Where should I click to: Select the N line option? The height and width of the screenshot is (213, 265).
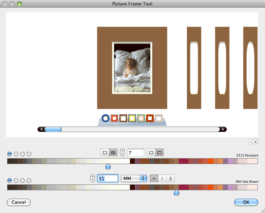point(154,178)
